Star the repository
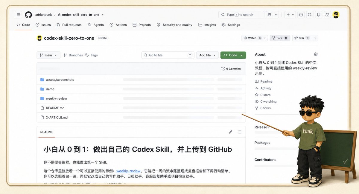Image resolution: width=359 pixels, height=194 pixels. pyautogui.click(x=302, y=38)
